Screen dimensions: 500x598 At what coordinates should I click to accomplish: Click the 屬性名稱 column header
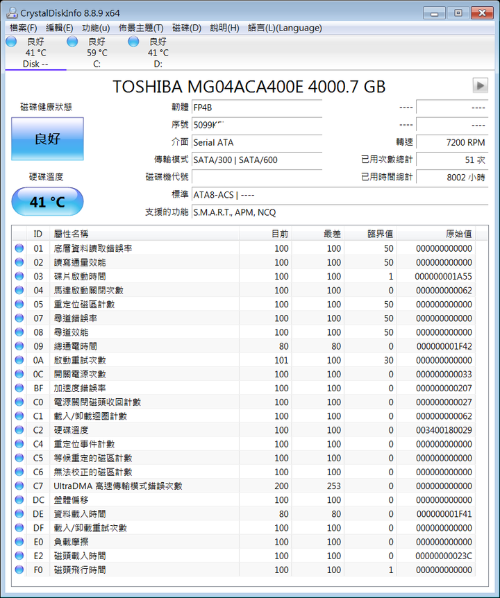pos(144,234)
